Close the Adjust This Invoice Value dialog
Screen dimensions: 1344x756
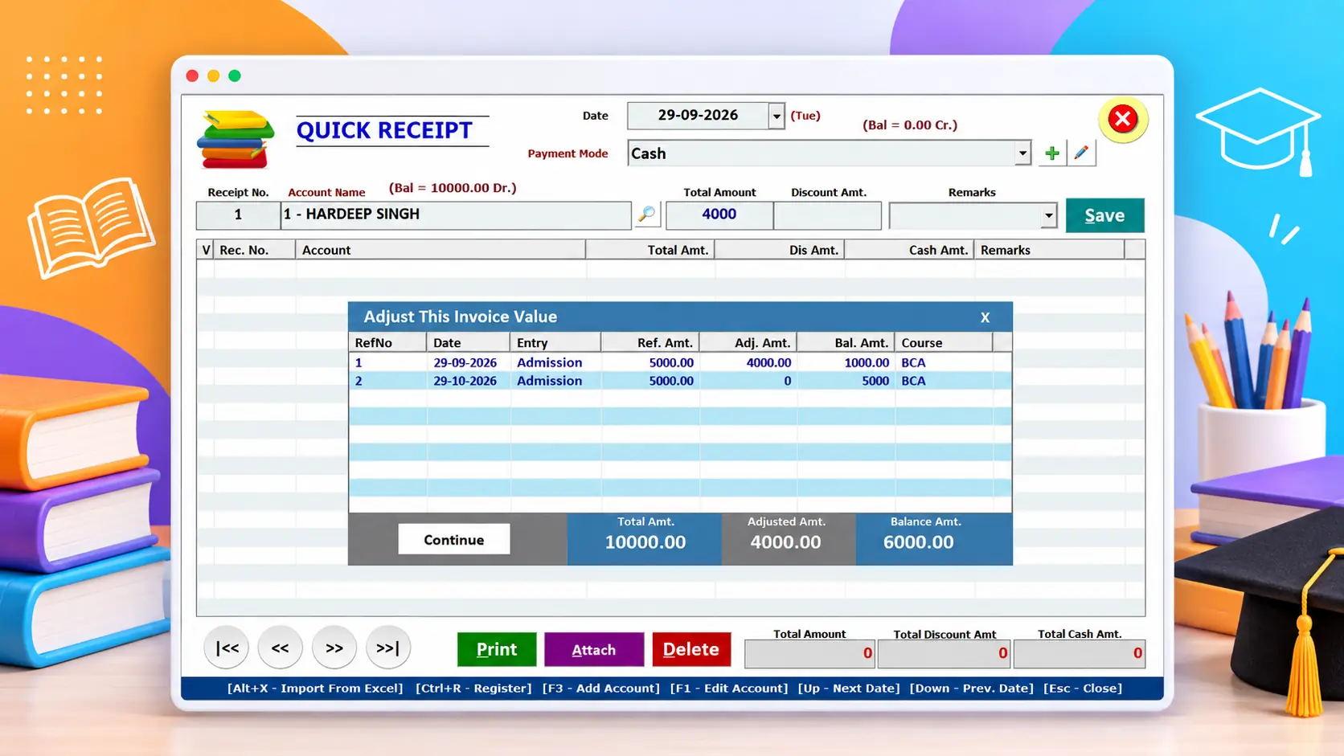(985, 317)
